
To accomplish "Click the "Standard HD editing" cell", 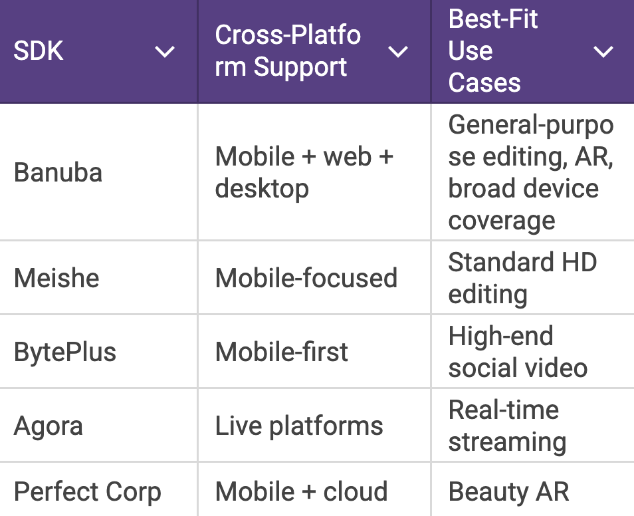I will coord(522,277).
